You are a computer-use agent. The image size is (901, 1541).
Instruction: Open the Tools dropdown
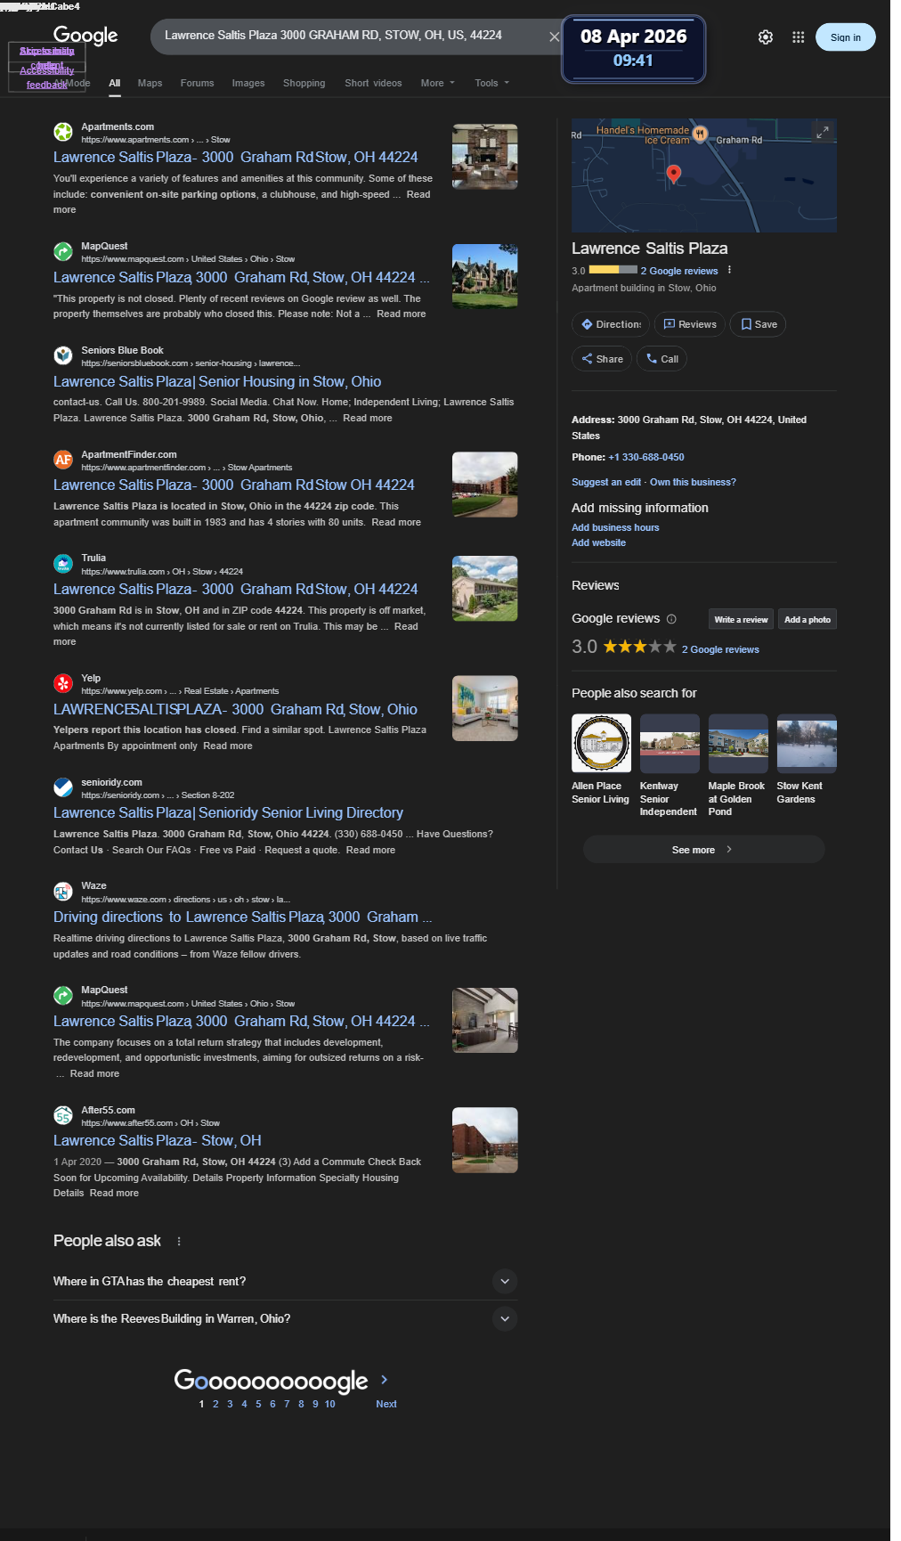tap(492, 83)
